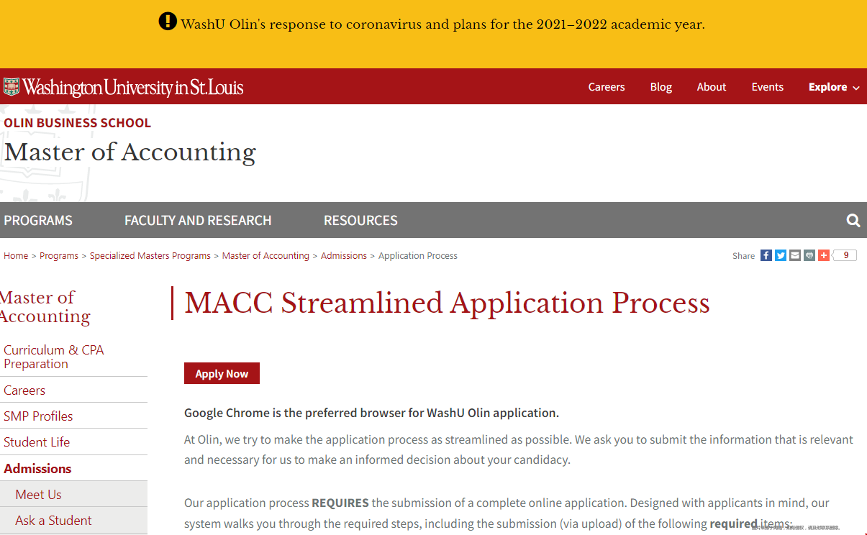Go to Master of Accounting breadcrumb

(x=265, y=256)
